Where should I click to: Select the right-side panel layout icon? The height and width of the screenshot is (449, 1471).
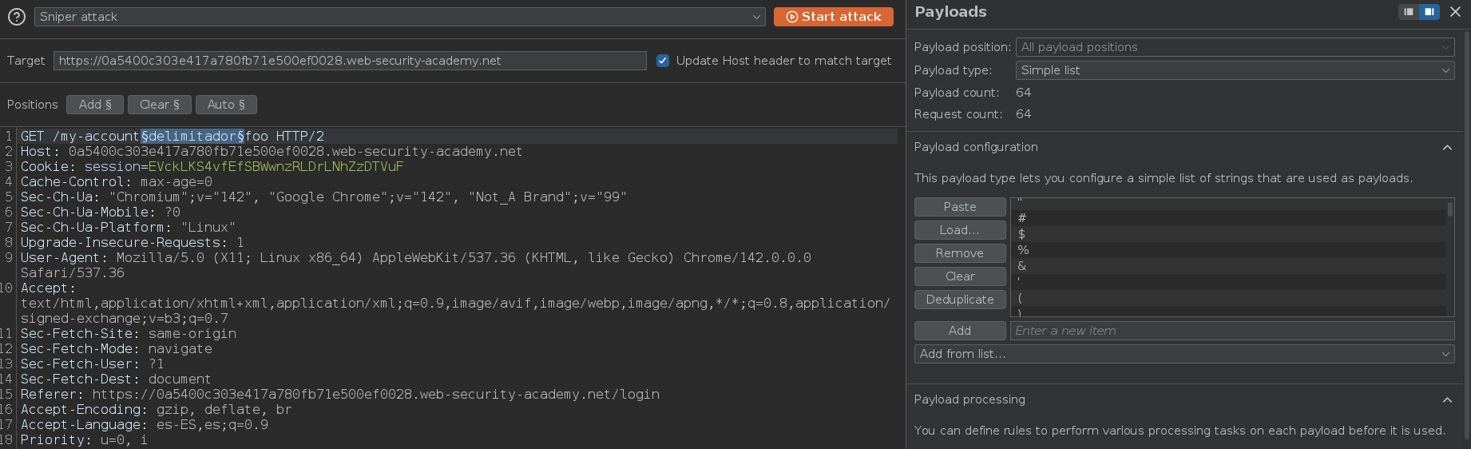(x=1429, y=12)
